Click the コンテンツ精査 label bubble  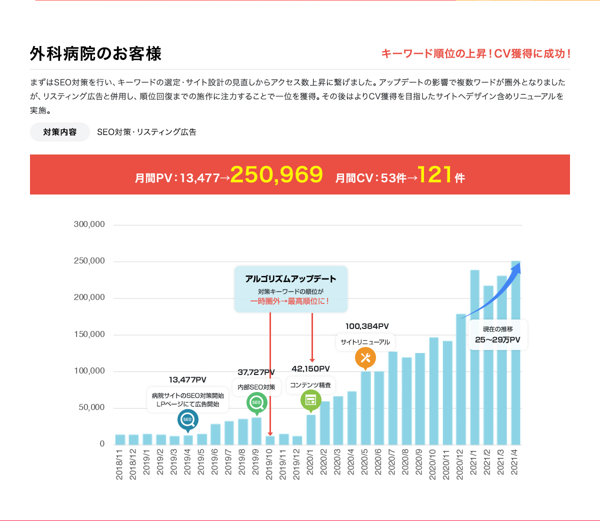(x=310, y=385)
